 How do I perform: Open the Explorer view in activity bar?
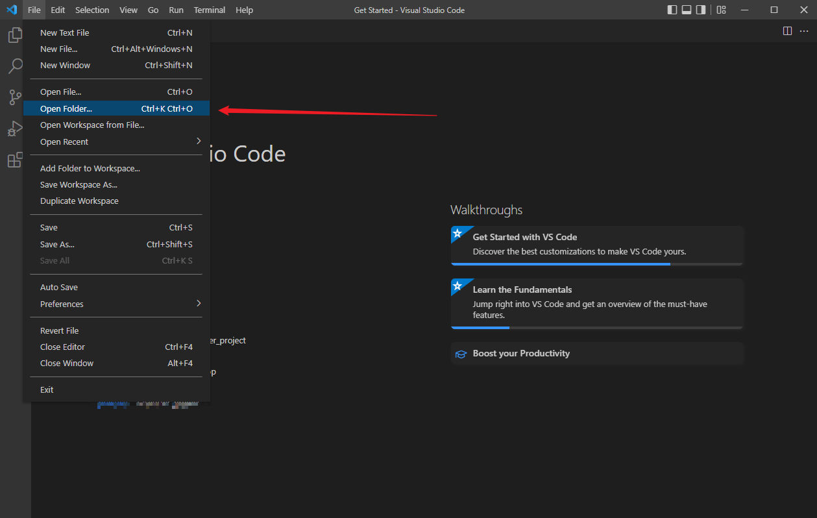point(15,35)
